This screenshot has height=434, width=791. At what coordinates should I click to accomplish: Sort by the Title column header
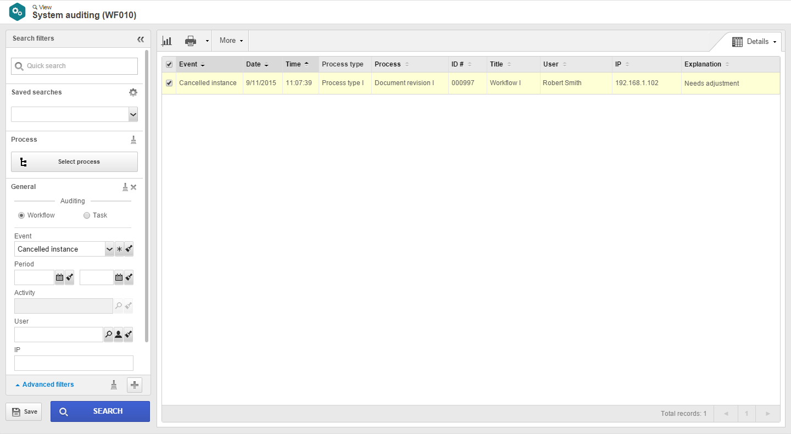[514, 64]
